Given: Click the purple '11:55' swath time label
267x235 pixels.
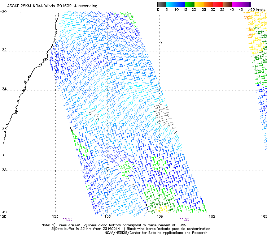Looking at the screenshot, I should (185, 219).
